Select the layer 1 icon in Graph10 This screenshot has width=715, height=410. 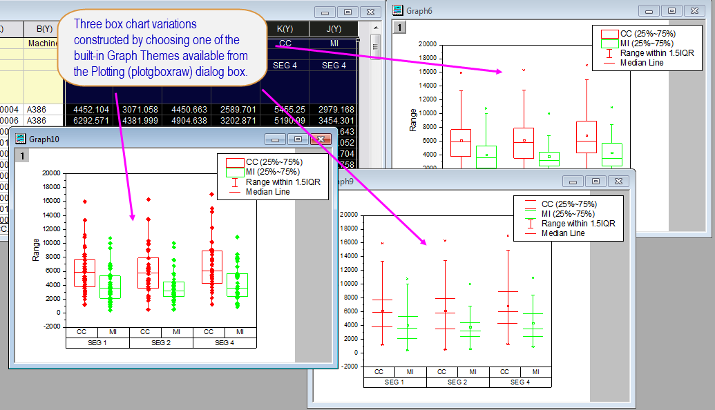[x=23, y=157]
